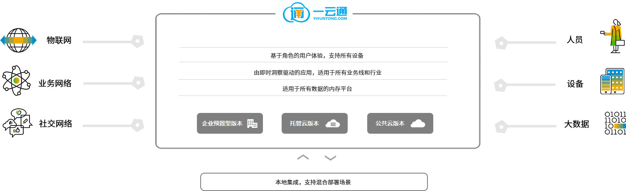Click the 设备 tablets icon

coord(612,81)
